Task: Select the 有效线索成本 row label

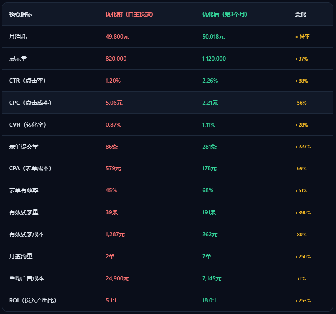Action: click(27, 234)
